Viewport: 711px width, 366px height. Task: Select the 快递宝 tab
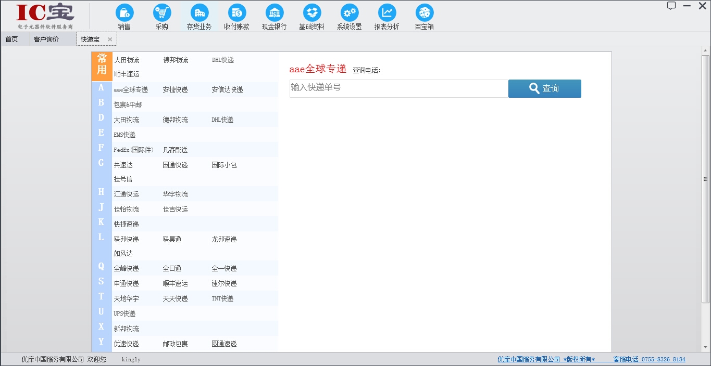click(x=90, y=39)
